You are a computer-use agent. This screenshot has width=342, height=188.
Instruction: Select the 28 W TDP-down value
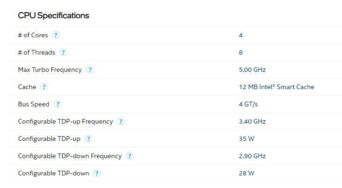pos(247,173)
